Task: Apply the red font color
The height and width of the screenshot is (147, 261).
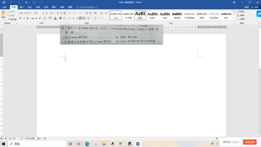Action: [55, 18]
